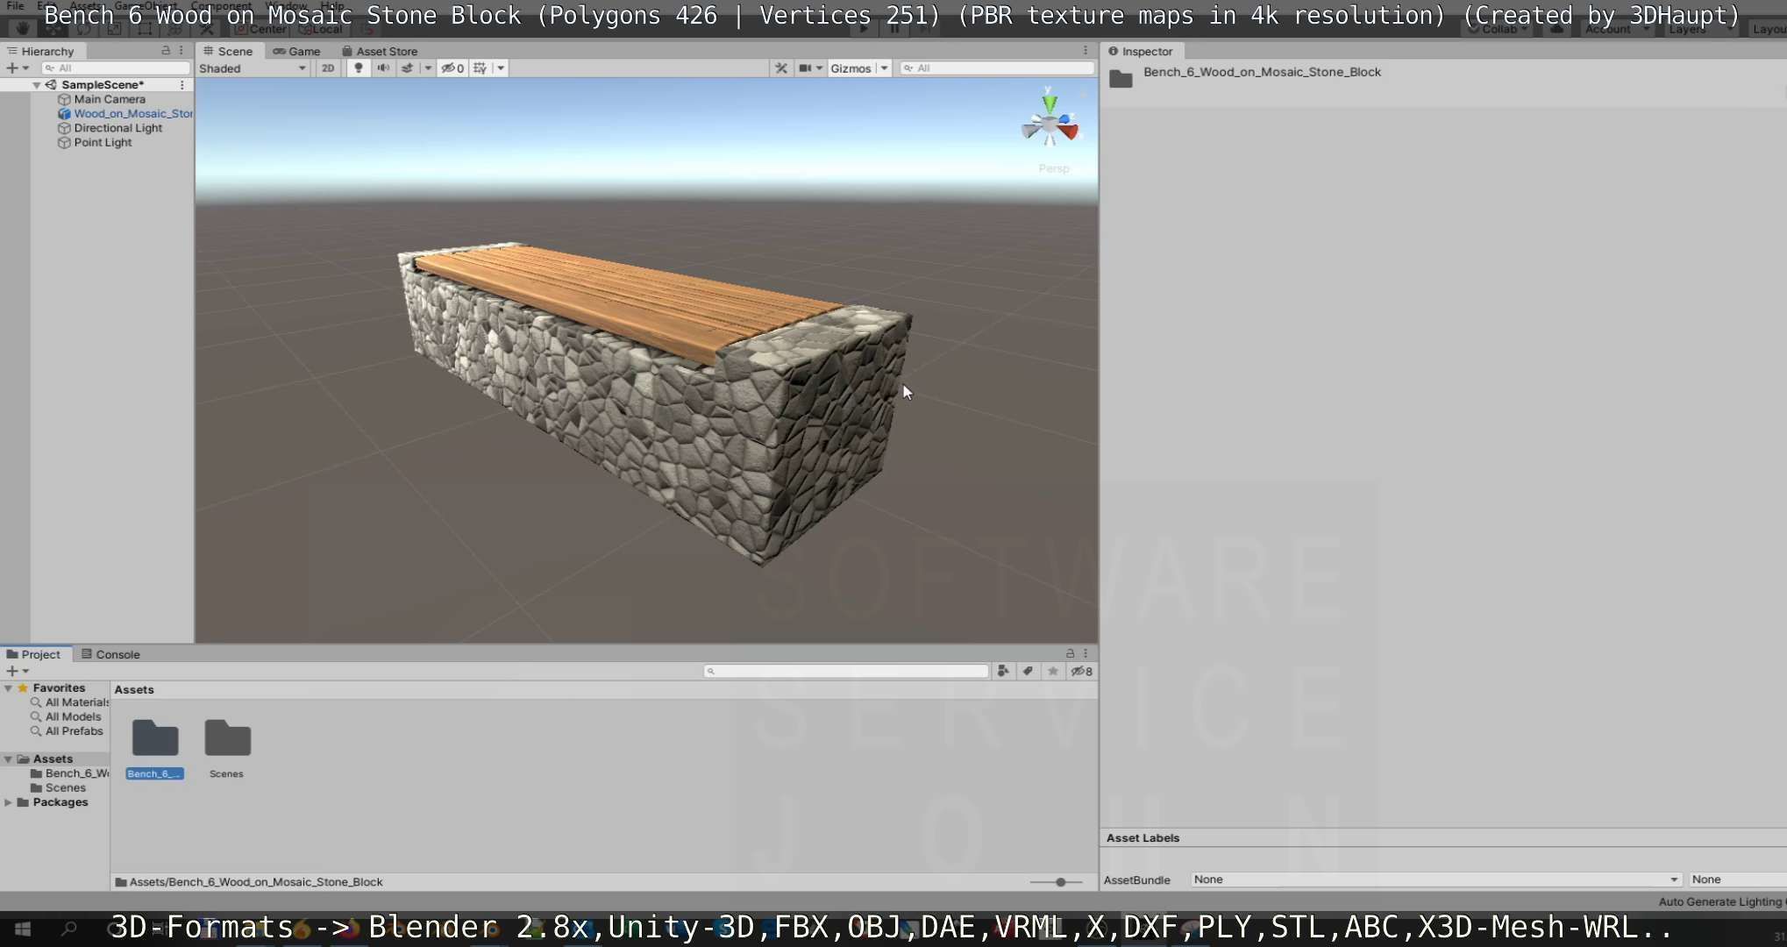Screen dimensions: 1787x947
Task: Click folder icon in Inspector header
Action: click(1121, 79)
